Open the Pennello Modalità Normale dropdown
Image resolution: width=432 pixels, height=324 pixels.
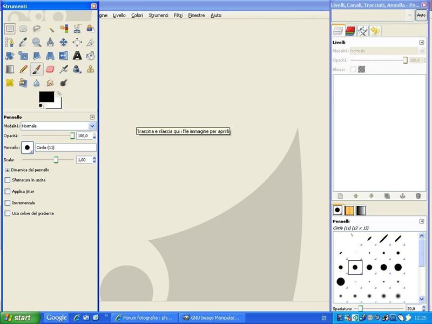[58, 126]
